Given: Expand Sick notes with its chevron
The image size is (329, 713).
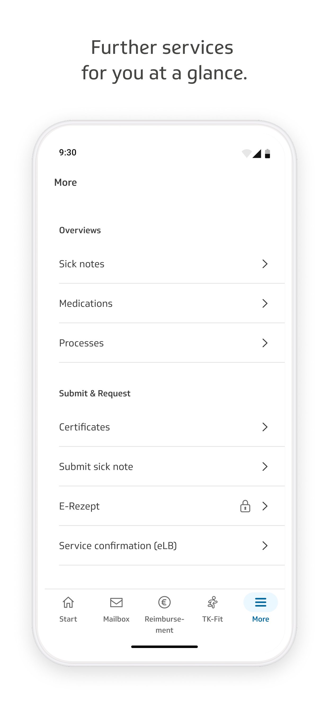Looking at the screenshot, I should (x=265, y=264).
